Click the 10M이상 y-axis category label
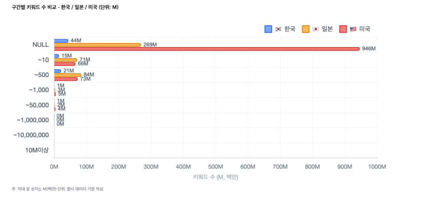The image size is (424, 199). [x=37, y=150]
